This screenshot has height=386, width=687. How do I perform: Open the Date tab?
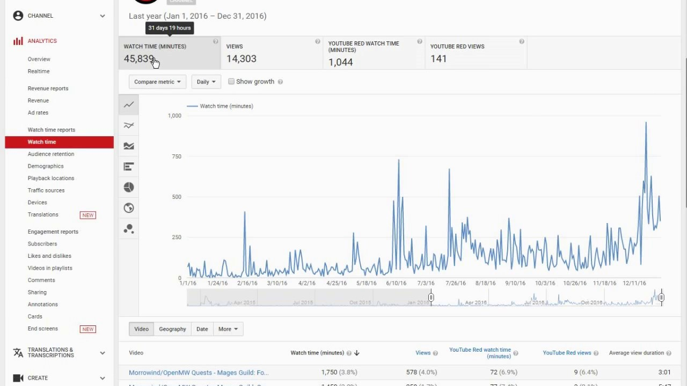[202, 329]
